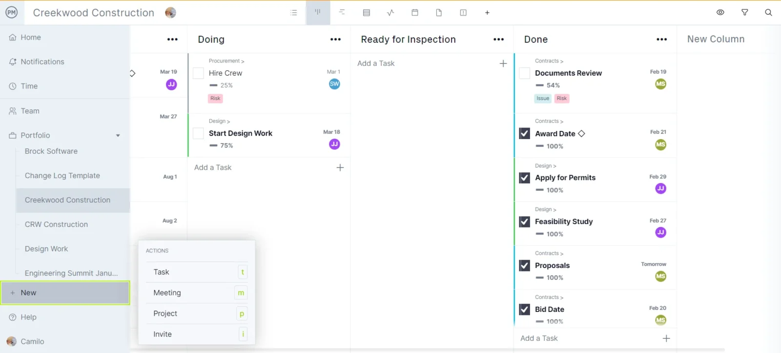Click the New button in sidebar
This screenshot has height=353, width=781.
click(65, 293)
